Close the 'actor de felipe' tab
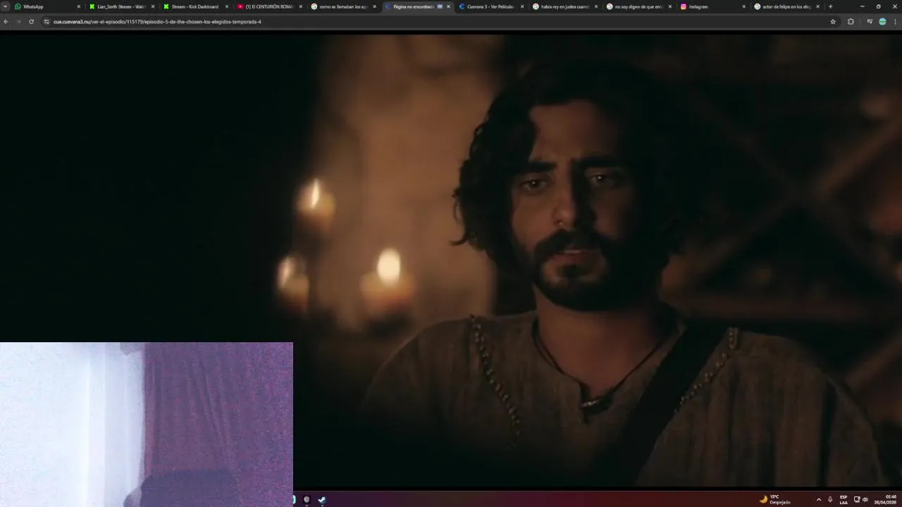 click(817, 6)
